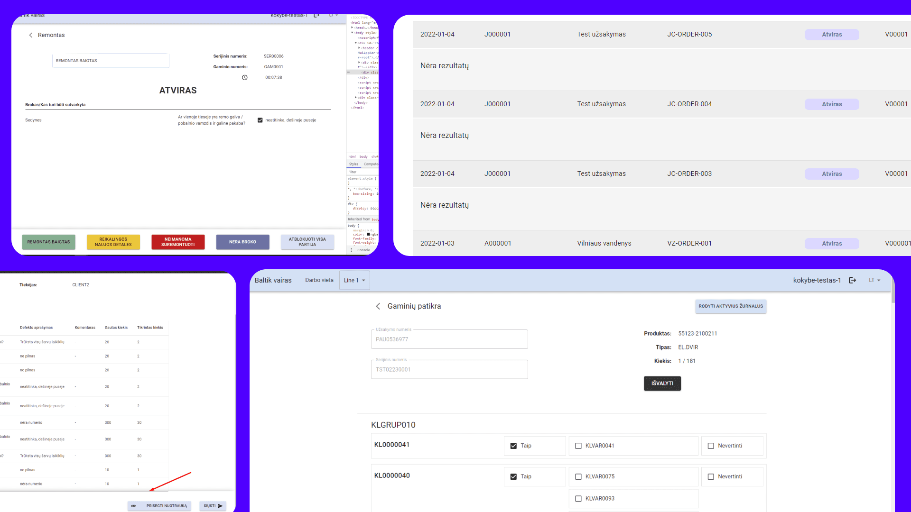Click the send arrow icon on SIŲSTI
Viewport: 911px width, 512px height.
pyautogui.click(x=220, y=506)
